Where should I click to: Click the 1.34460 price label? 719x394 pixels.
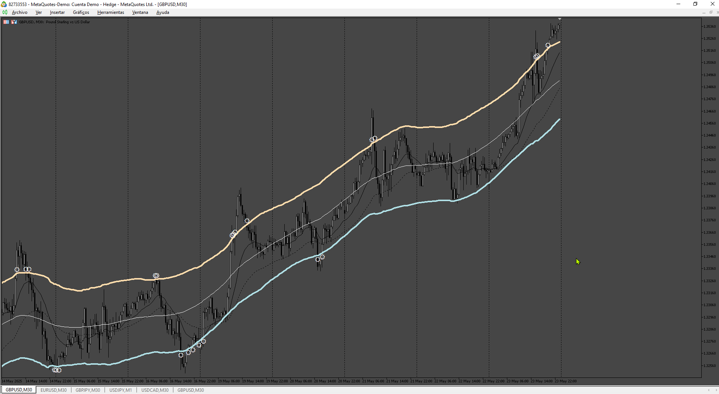[x=710, y=135]
